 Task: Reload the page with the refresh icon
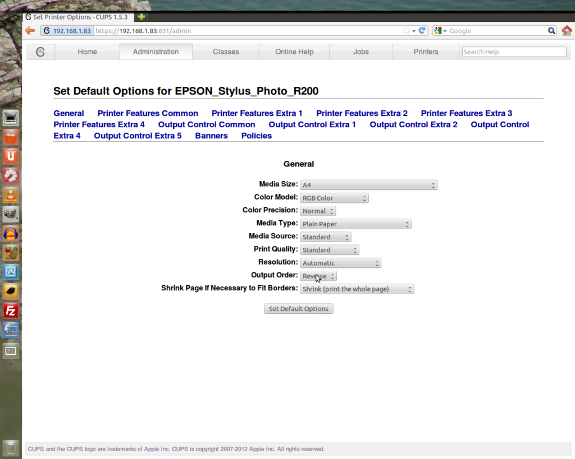422,30
